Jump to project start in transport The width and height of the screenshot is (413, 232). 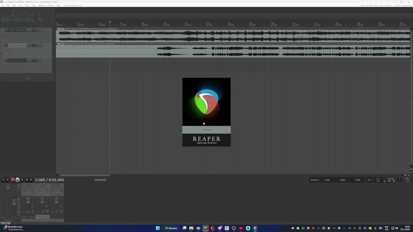pos(3,180)
